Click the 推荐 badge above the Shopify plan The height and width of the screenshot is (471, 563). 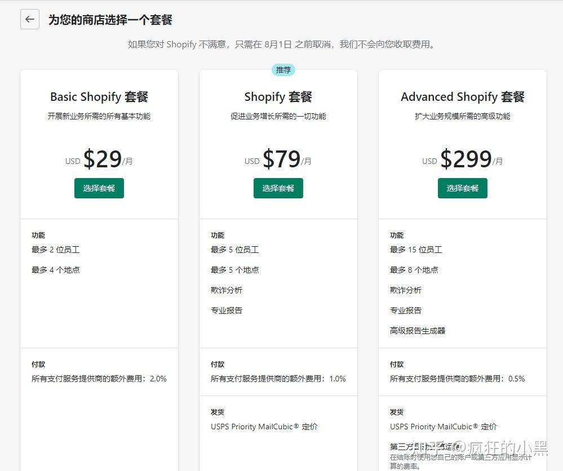[283, 70]
